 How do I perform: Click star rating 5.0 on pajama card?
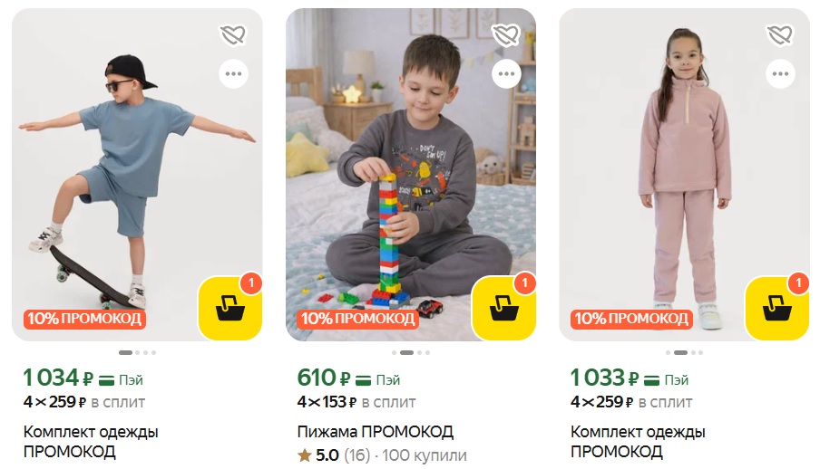click(319, 455)
